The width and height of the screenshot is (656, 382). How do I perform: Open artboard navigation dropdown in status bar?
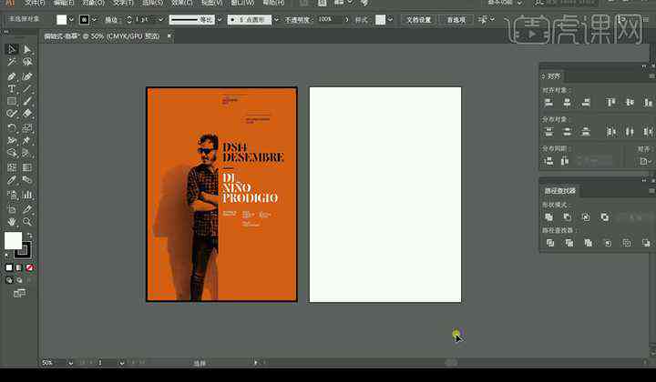click(121, 363)
